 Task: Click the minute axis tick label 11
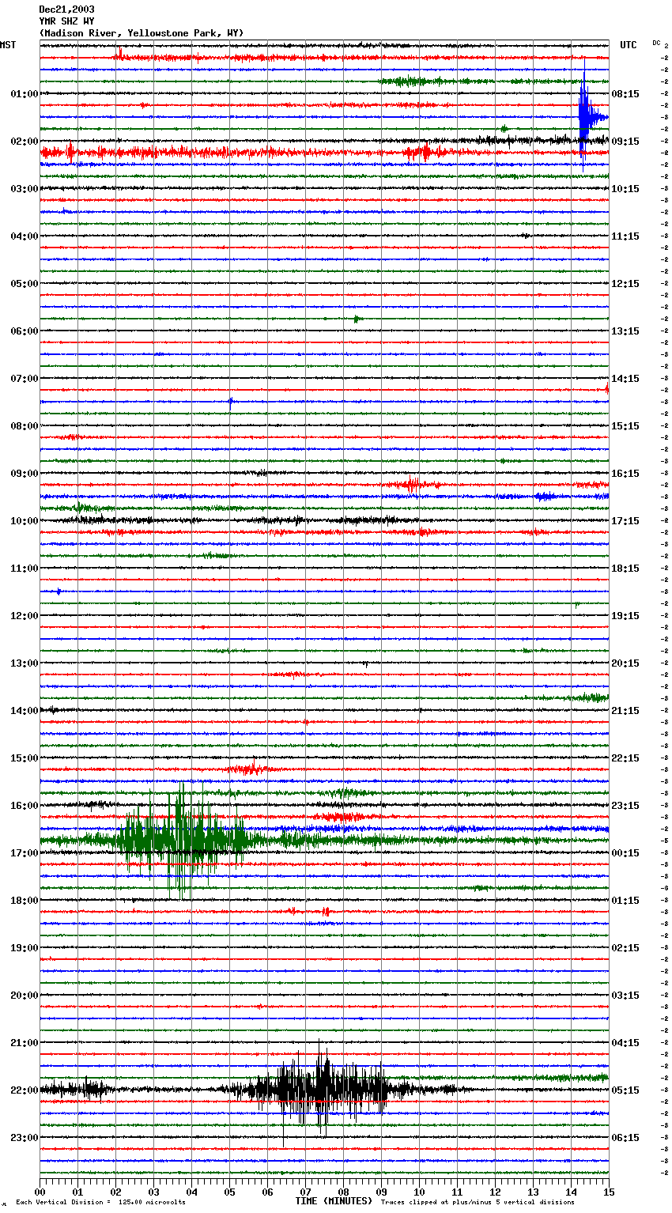[457, 1192]
